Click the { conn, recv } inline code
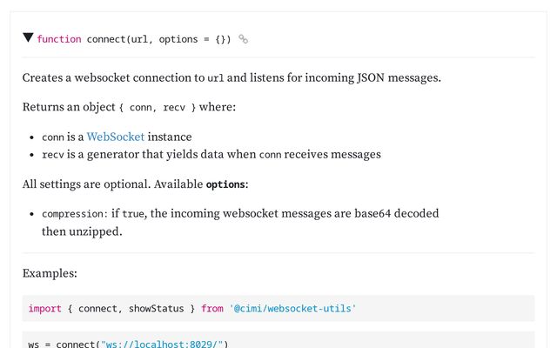 [158, 107]
